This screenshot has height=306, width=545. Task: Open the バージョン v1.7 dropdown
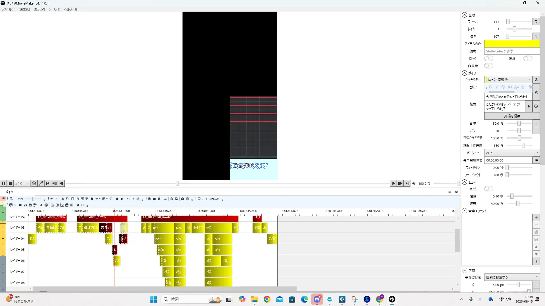point(512,153)
